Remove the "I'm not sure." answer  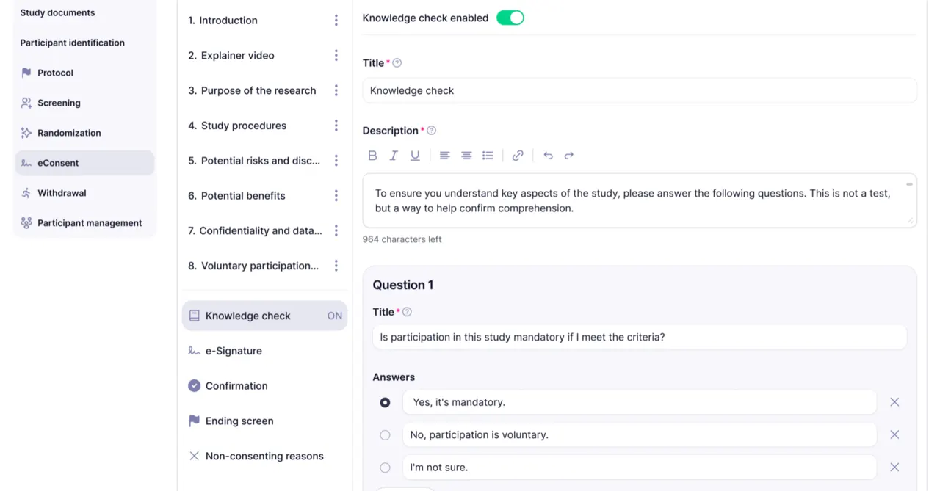click(894, 467)
